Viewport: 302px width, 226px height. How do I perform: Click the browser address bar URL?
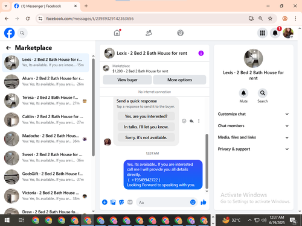(x=90, y=19)
